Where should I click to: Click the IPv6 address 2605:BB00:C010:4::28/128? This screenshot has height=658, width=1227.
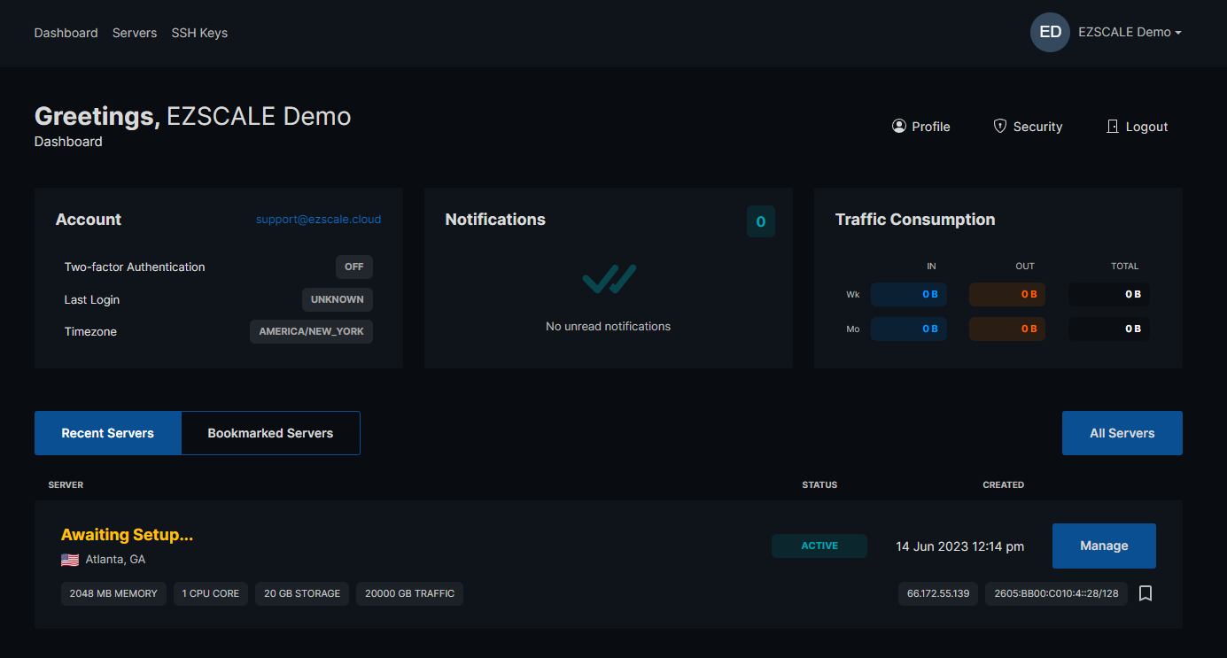click(1056, 593)
